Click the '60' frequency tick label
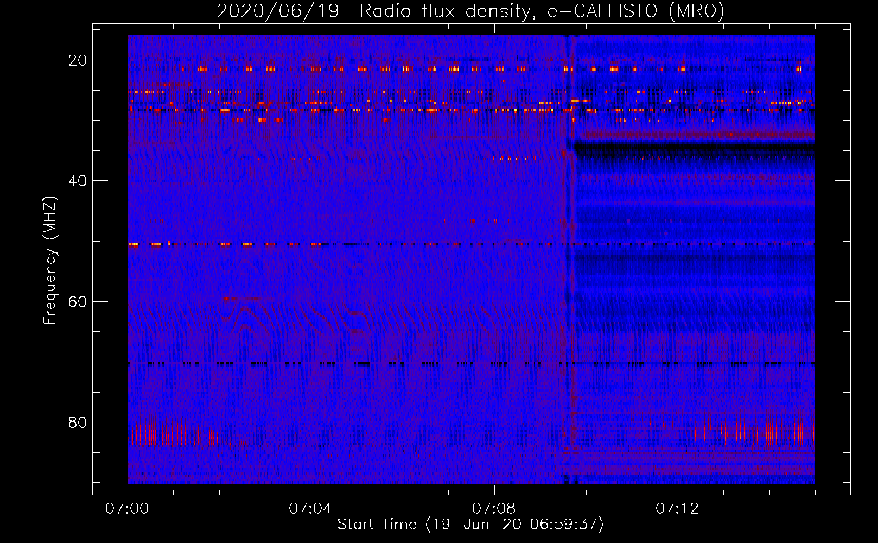This screenshot has width=878, height=543. 78,302
